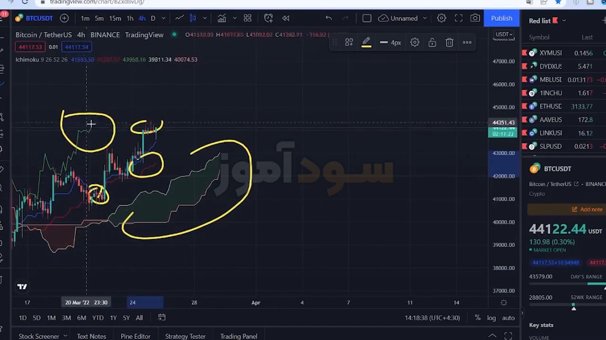Set range to 1M
The image size is (606, 340).
[x=51, y=318]
